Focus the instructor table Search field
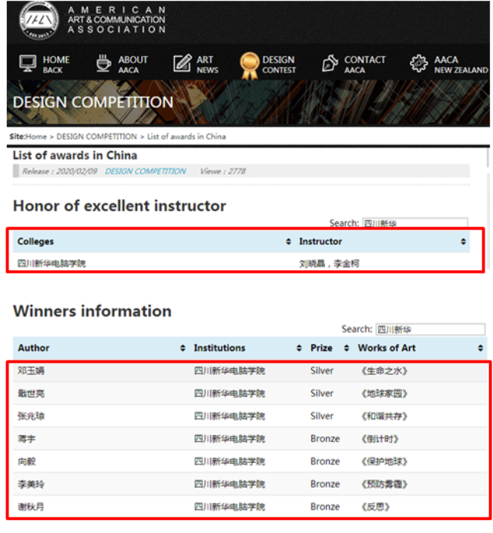493x533 pixels. click(414, 223)
